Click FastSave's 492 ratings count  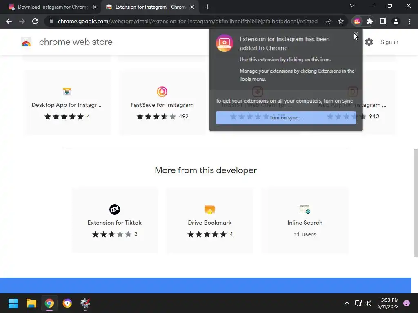coord(184,116)
